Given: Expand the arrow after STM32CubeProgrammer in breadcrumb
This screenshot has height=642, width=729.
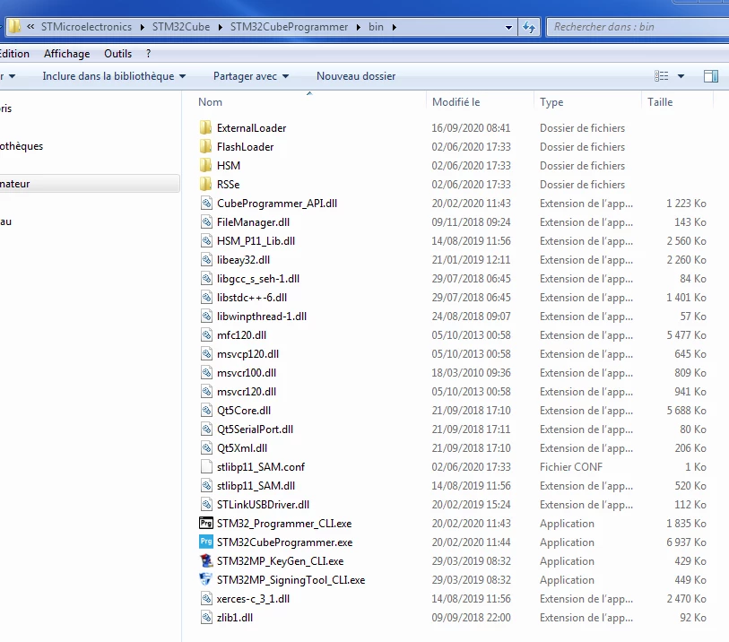Looking at the screenshot, I should click(359, 27).
